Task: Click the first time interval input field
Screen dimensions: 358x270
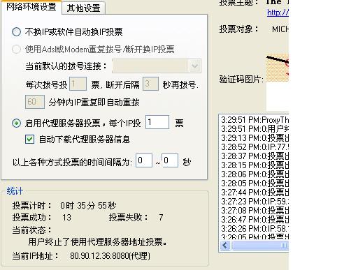Action: click(144, 160)
